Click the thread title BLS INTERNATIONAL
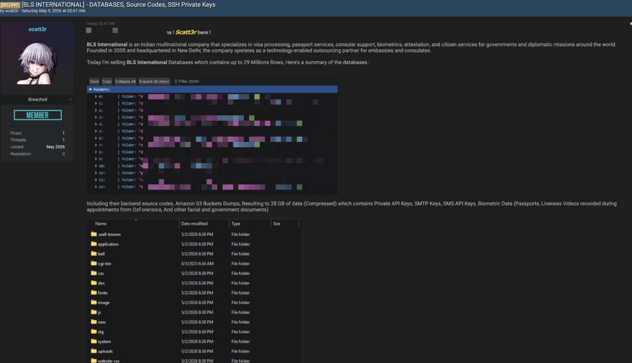Screen dimensions: 632x363 point(118,5)
